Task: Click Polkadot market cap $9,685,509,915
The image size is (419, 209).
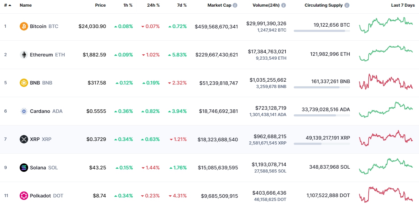Action: coord(220,196)
